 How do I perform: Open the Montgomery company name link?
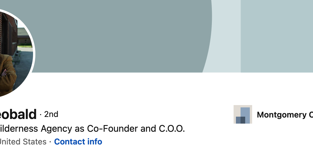285,115
